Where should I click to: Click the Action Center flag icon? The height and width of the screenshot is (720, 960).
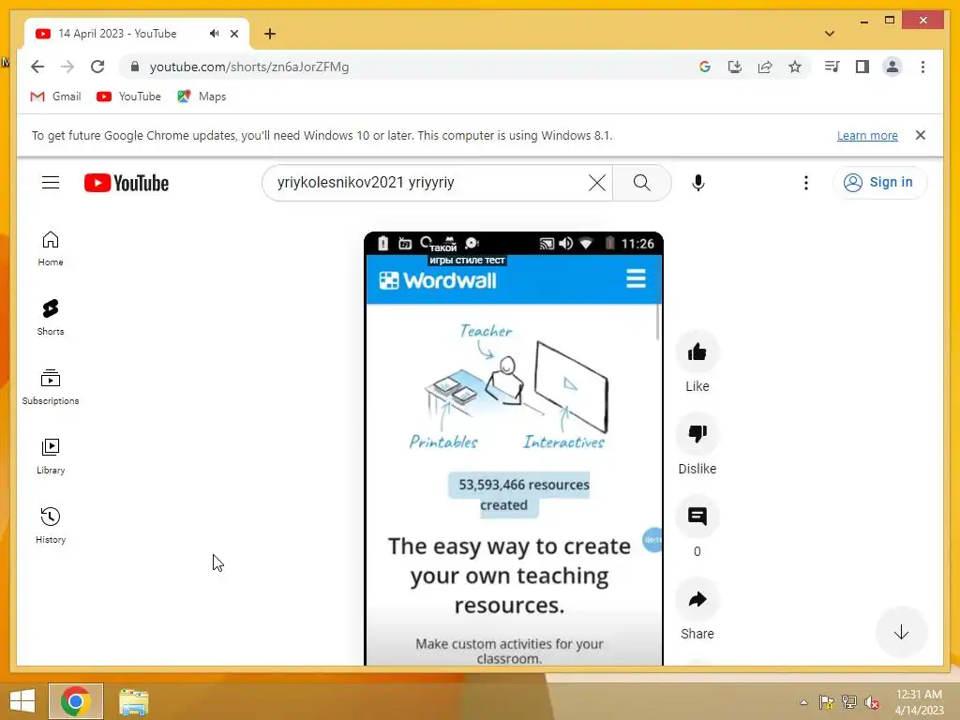[826, 701]
